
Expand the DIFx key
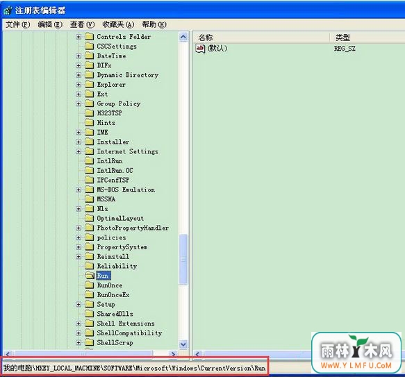(x=78, y=65)
